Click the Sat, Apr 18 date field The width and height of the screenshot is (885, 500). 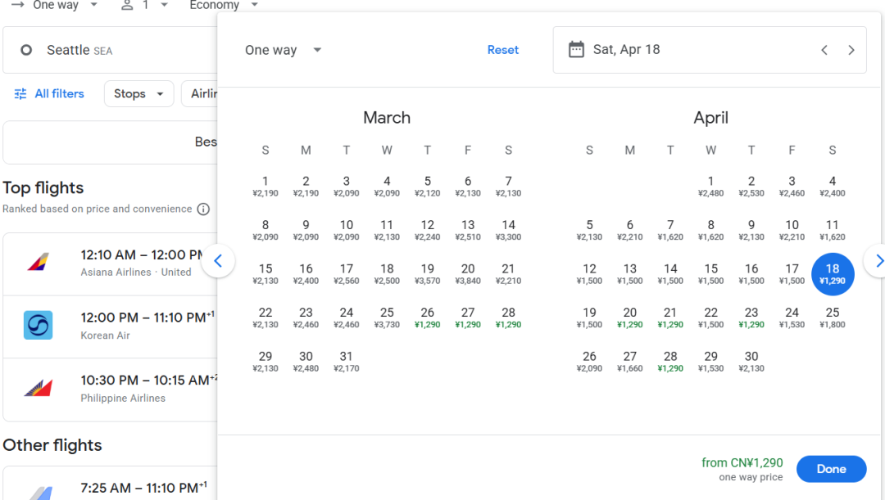(x=710, y=50)
